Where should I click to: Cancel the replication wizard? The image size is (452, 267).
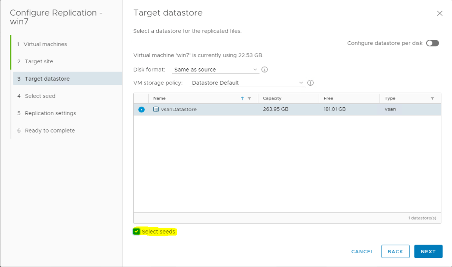point(362,252)
